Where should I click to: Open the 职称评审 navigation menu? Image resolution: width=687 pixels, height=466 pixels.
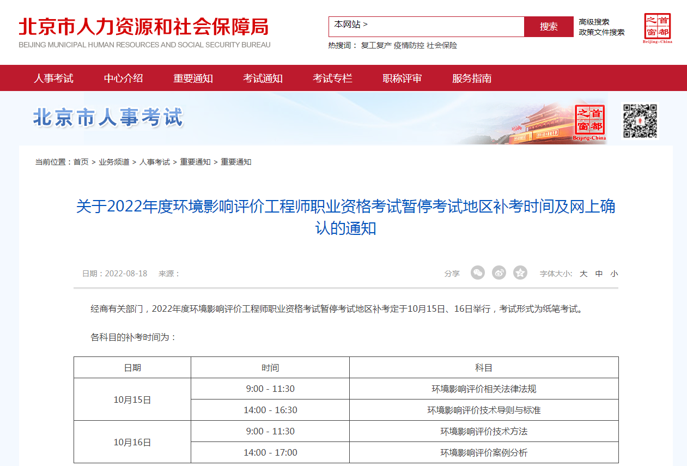402,78
